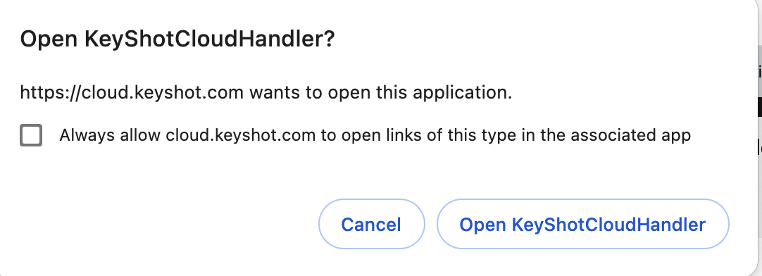Image resolution: width=762 pixels, height=276 pixels.
Task: Click the Cancel button
Action: (x=371, y=224)
